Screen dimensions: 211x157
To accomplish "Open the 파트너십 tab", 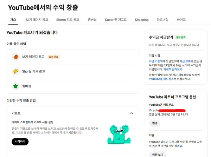I will coord(162,20).
